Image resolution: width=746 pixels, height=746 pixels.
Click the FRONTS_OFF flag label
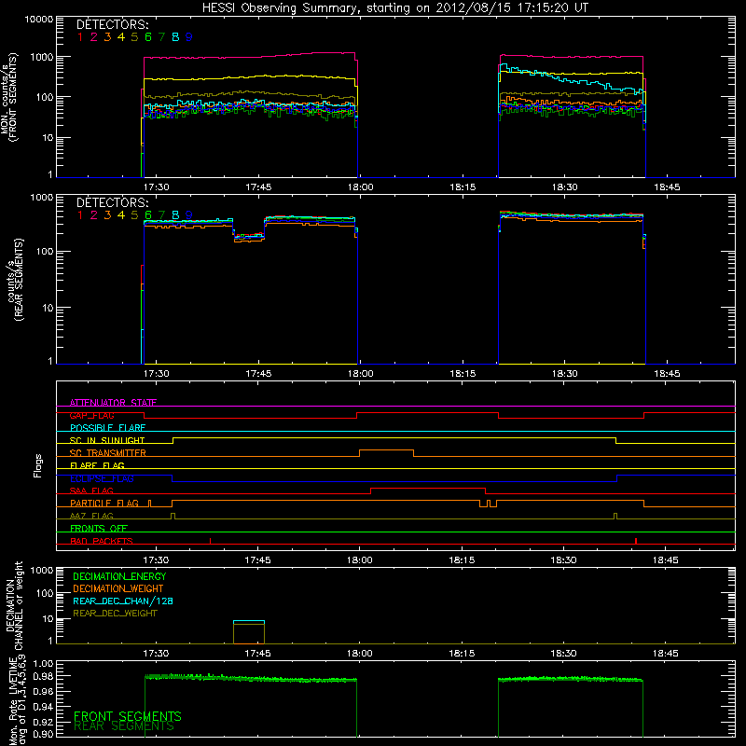pyautogui.click(x=99, y=529)
